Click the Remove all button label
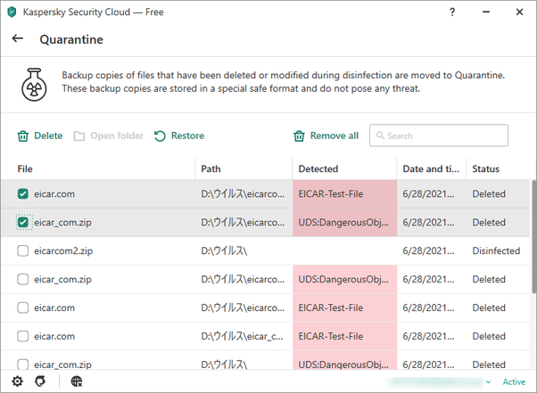The width and height of the screenshot is (537, 393). [x=335, y=135]
